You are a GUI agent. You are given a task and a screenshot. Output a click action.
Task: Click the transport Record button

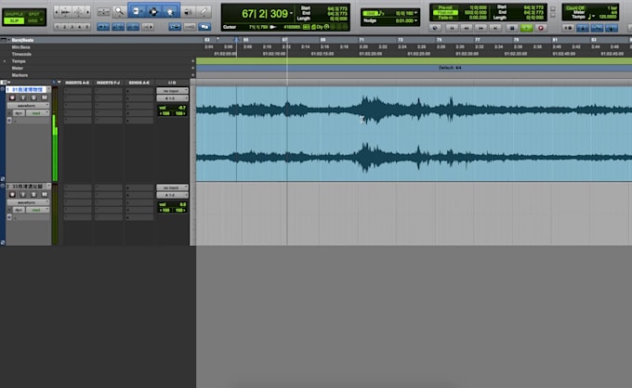point(541,28)
